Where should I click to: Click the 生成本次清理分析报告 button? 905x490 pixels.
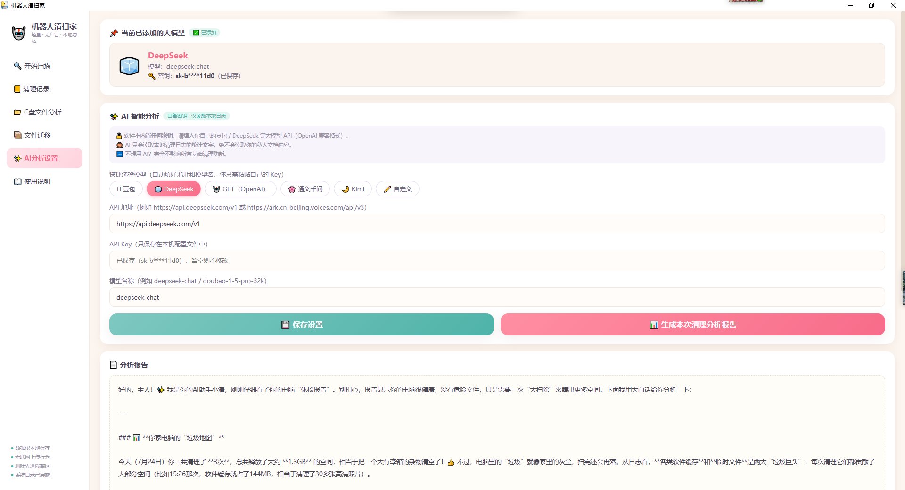(x=692, y=325)
